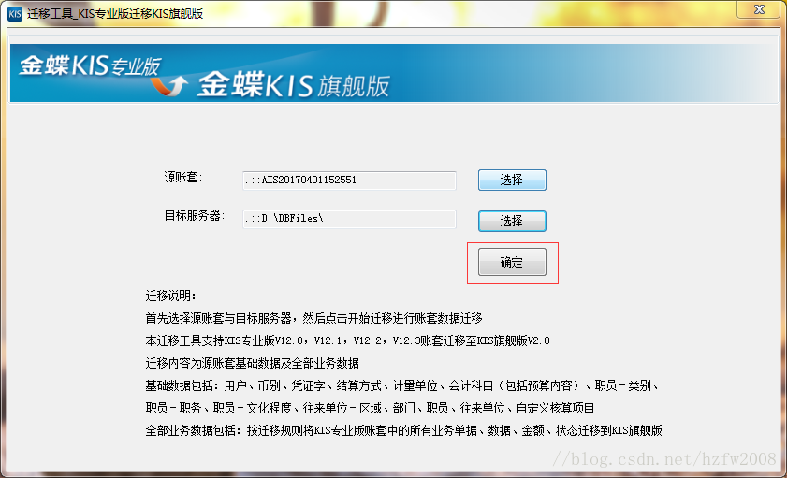The height and width of the screenshot is (478, 787).
Task: Focus the 源账套 field showing AIS20170401152551
Action: pos(349,180)
